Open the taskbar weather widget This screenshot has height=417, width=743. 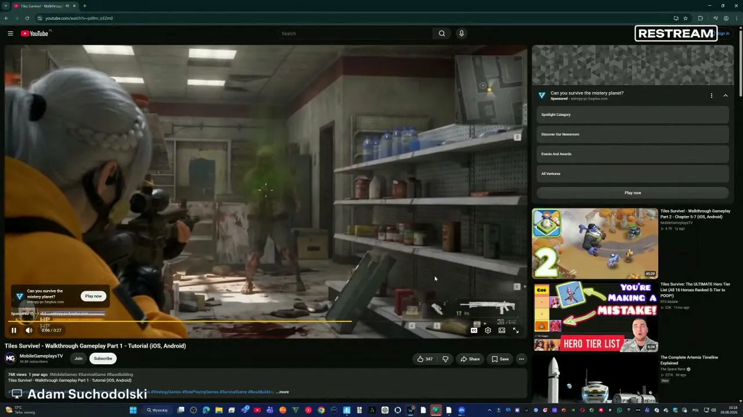click(20, 410)
